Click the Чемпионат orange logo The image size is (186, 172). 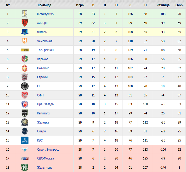[25, 41]
